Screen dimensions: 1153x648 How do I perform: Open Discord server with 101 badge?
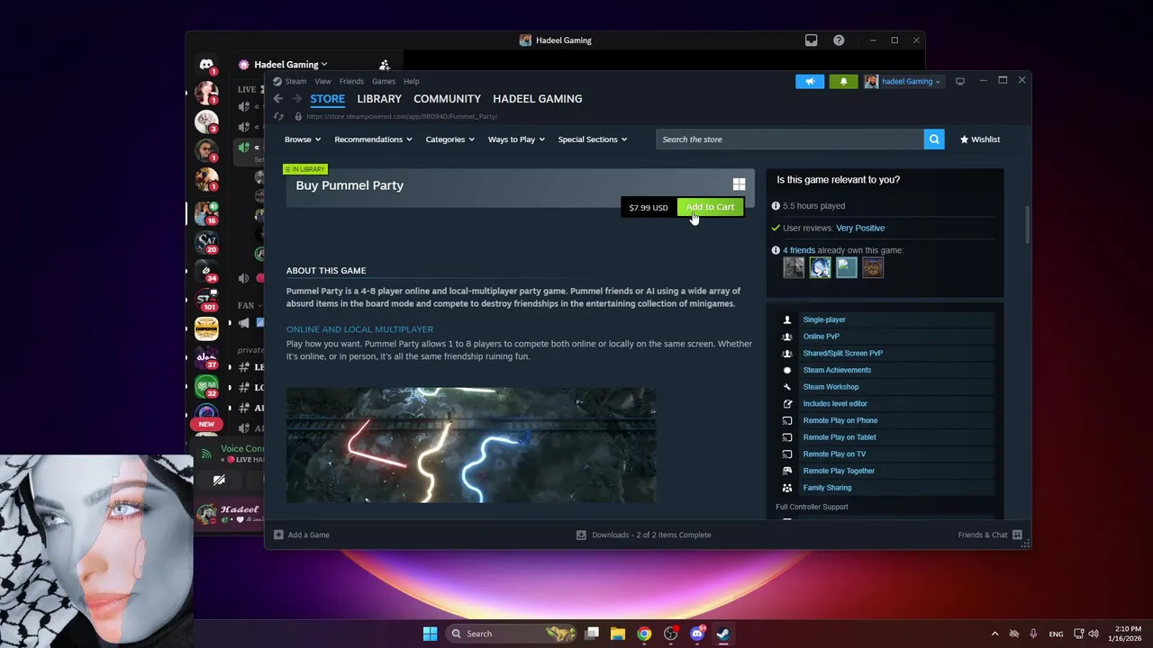click(x=206, y=300)
